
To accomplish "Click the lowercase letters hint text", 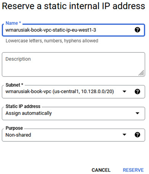I will 52,41.
